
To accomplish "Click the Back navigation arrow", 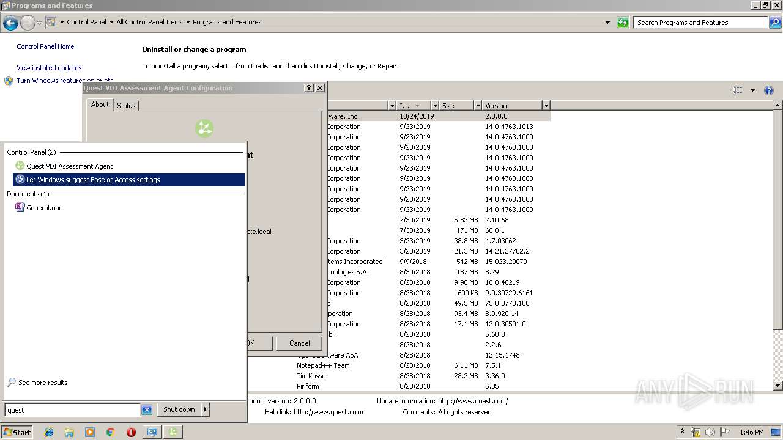I will [10, 23].
